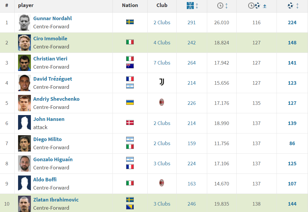Click the '7 Clubs' link for Christian Vieri

162,62
